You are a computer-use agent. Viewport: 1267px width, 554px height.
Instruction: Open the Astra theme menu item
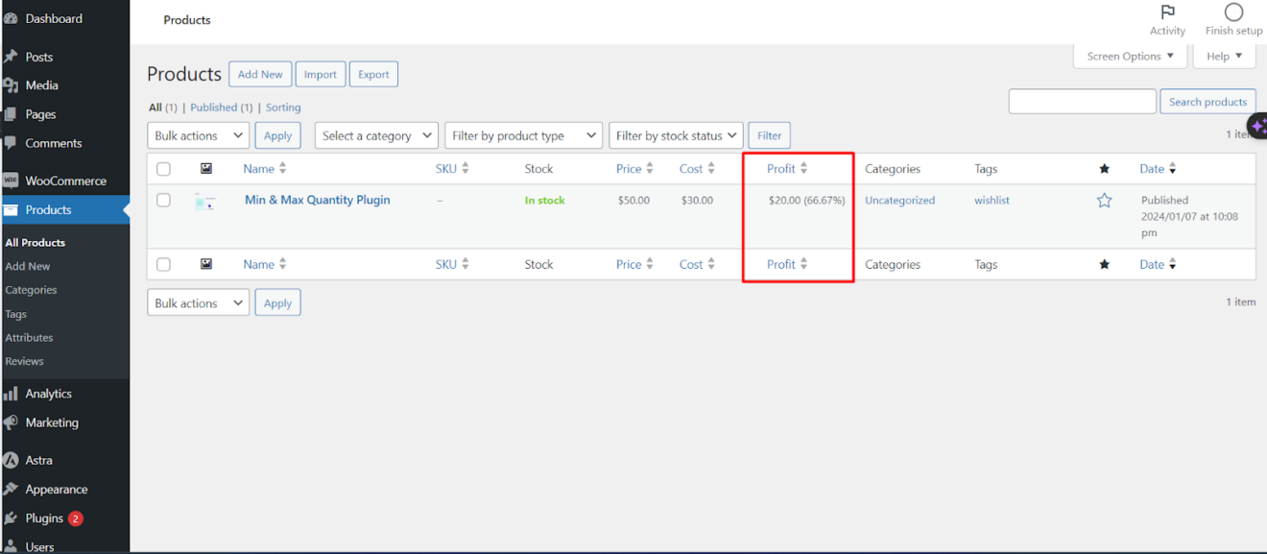(41, 460)
